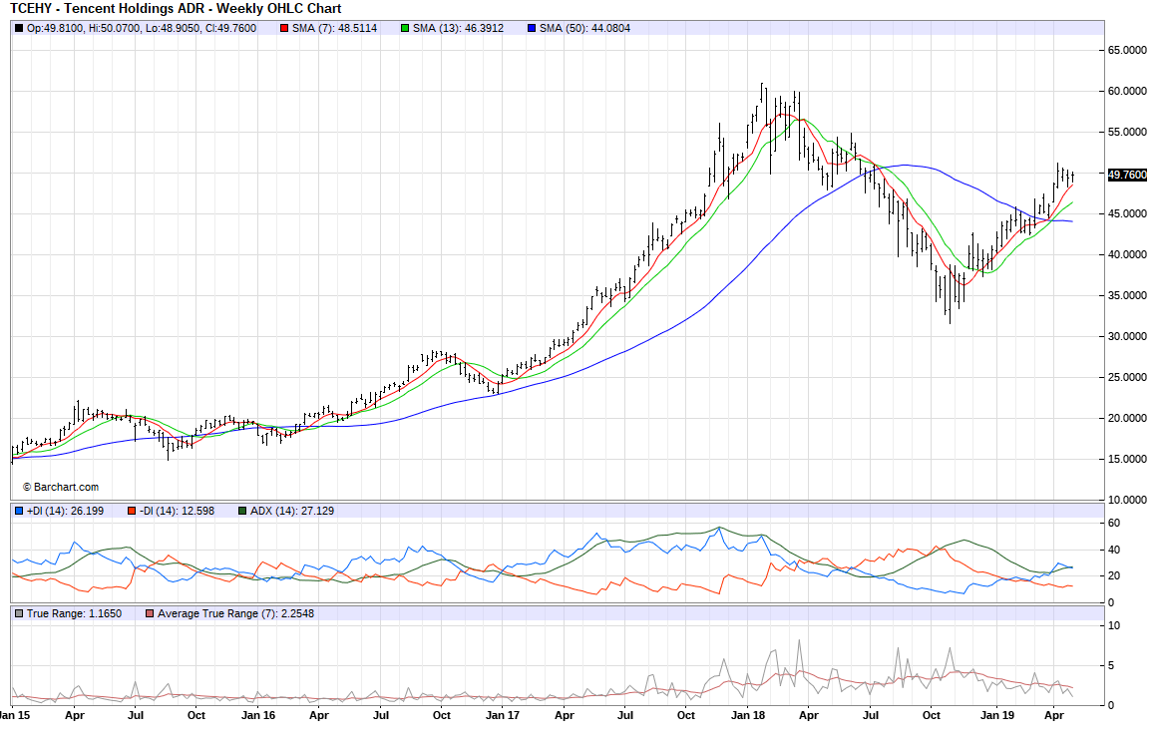
Task: Click the gray True Range legend marker
Action: (19, 614)
